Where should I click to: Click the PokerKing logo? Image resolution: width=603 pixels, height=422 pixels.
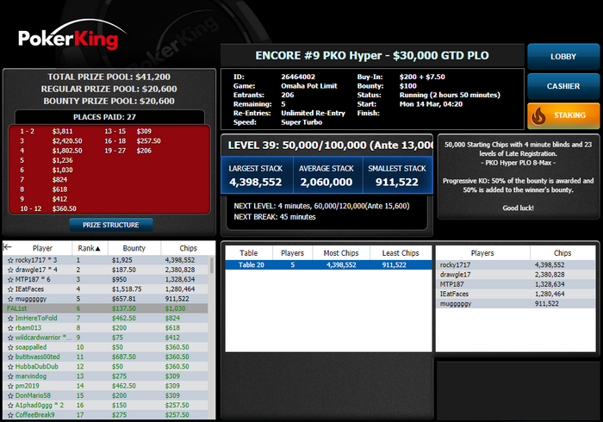pyautogui.click(x=71, y=35)
